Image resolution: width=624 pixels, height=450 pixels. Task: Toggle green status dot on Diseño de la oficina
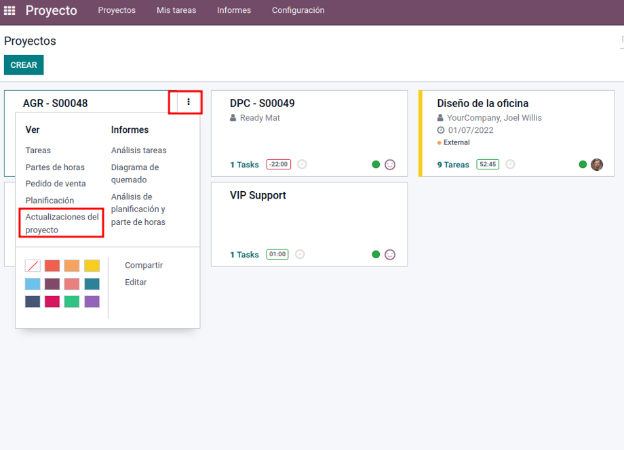[x=583, y=164]
